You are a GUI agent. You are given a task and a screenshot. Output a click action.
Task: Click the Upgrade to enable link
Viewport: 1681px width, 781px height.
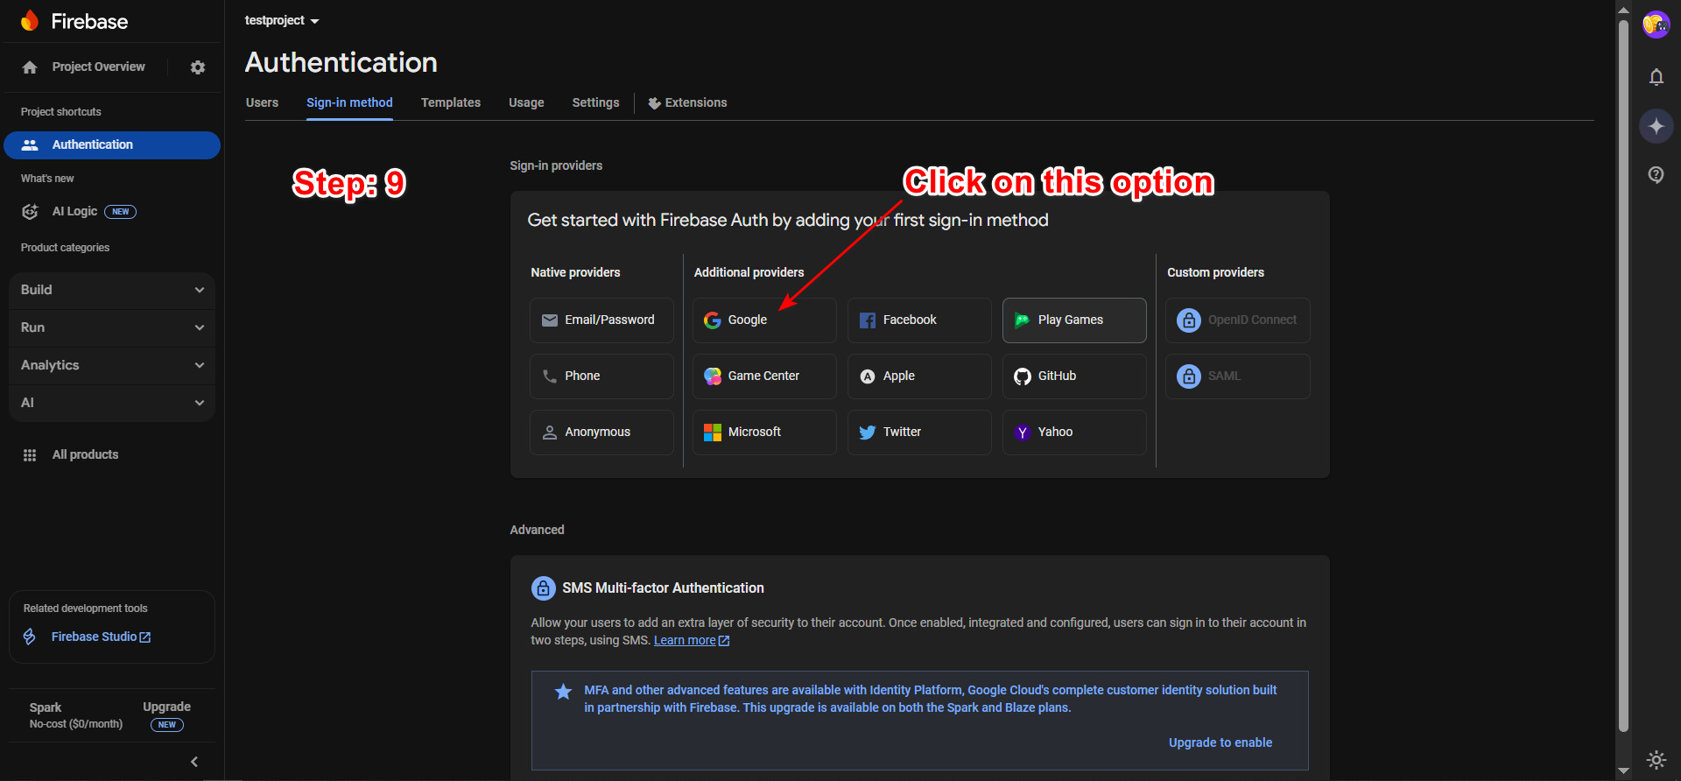tap(1220, 742)
